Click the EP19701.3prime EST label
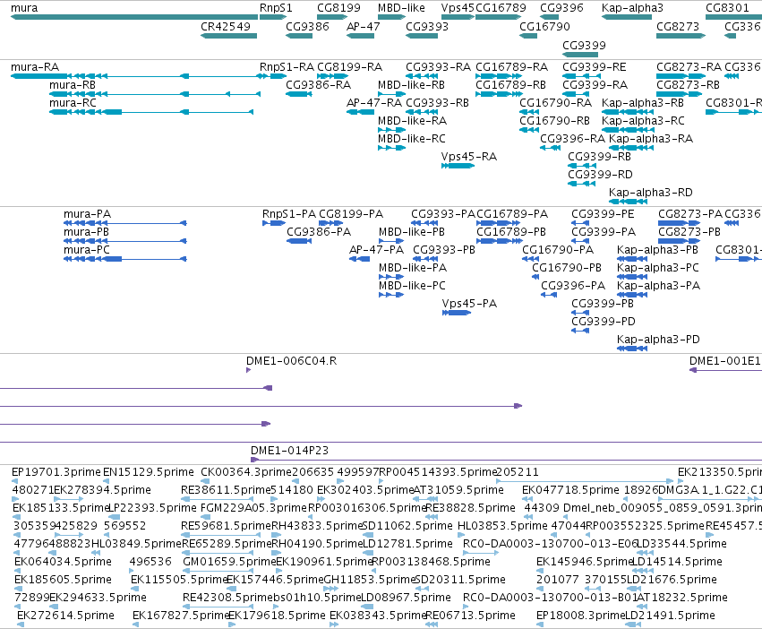The width and height of the screenshot is (762, 629). [56, 472]
